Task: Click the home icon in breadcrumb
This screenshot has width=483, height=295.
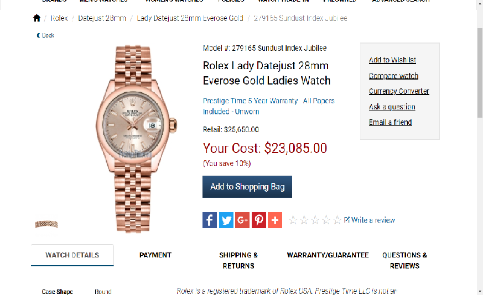Action: 37,18
